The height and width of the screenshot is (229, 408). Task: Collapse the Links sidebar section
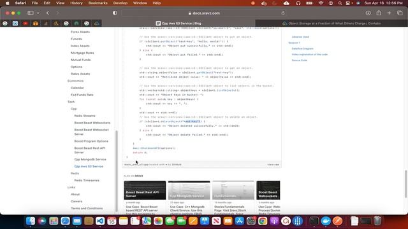(71, 188)
